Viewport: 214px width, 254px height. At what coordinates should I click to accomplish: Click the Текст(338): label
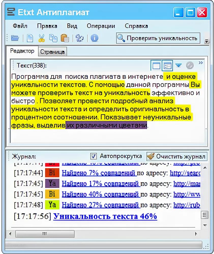coord(32,65)
